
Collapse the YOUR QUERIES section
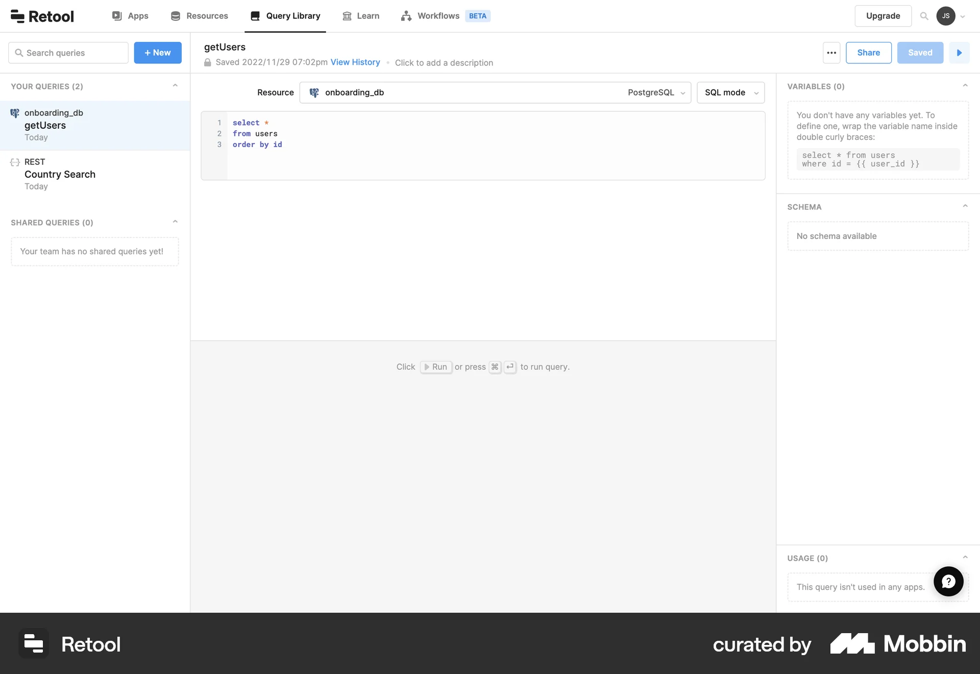[175, 85]
